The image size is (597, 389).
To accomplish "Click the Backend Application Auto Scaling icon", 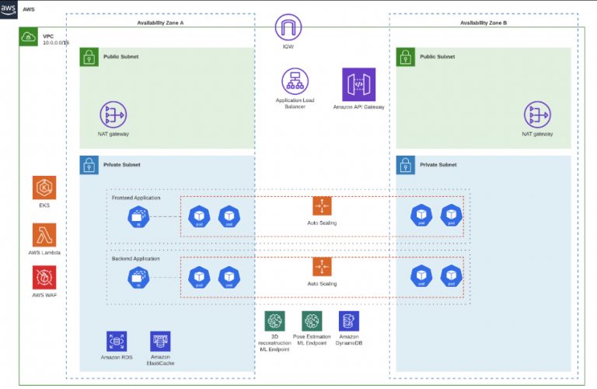I will pyautogui.click(x=322, y=266).
